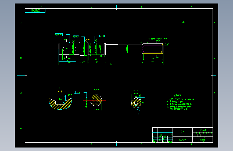Click the 55 length dimension
This screenshot has height=151, width=233.
pyautogui.click(x=97, y=62)
